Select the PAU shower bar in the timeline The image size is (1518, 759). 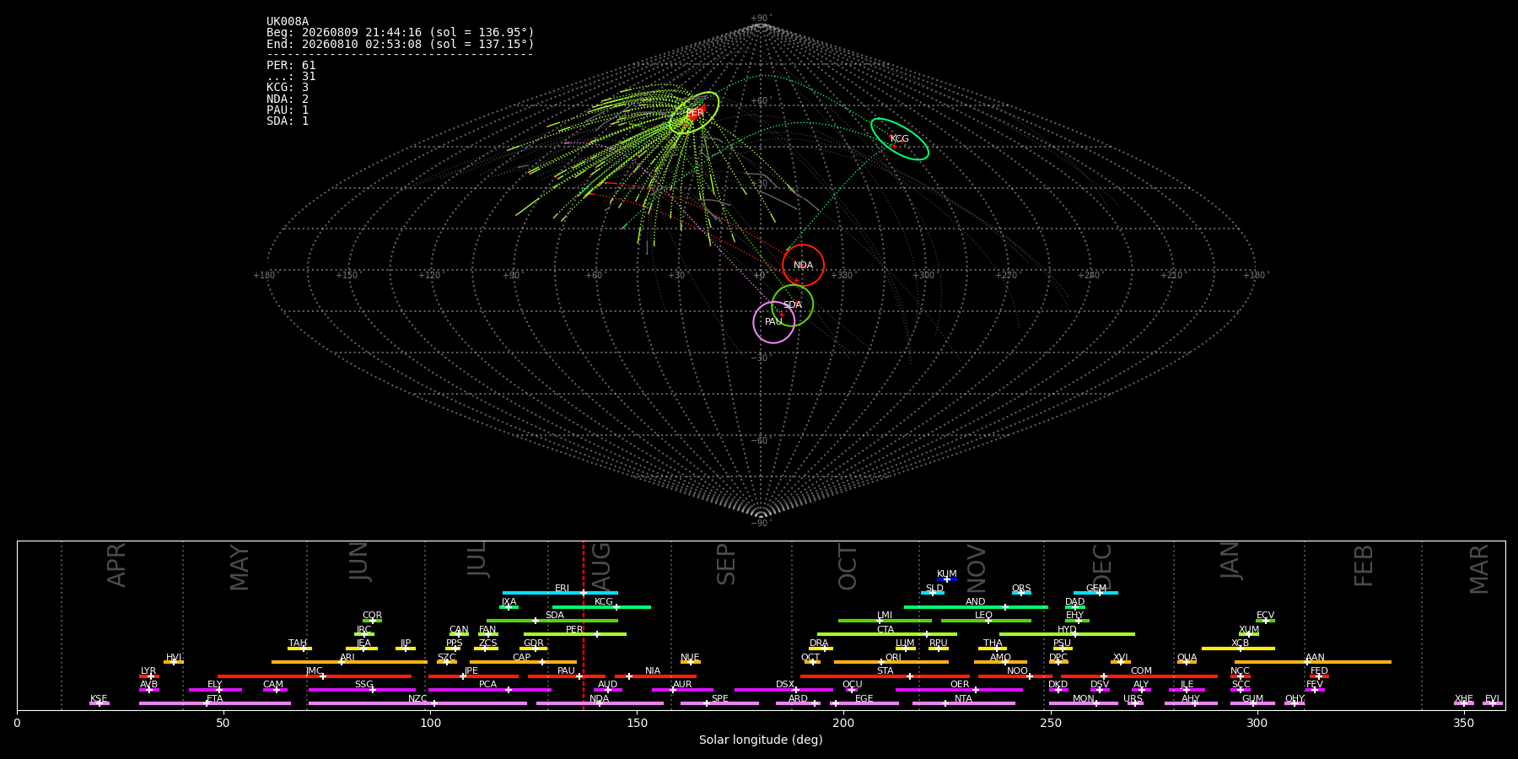tap(567, 676)
